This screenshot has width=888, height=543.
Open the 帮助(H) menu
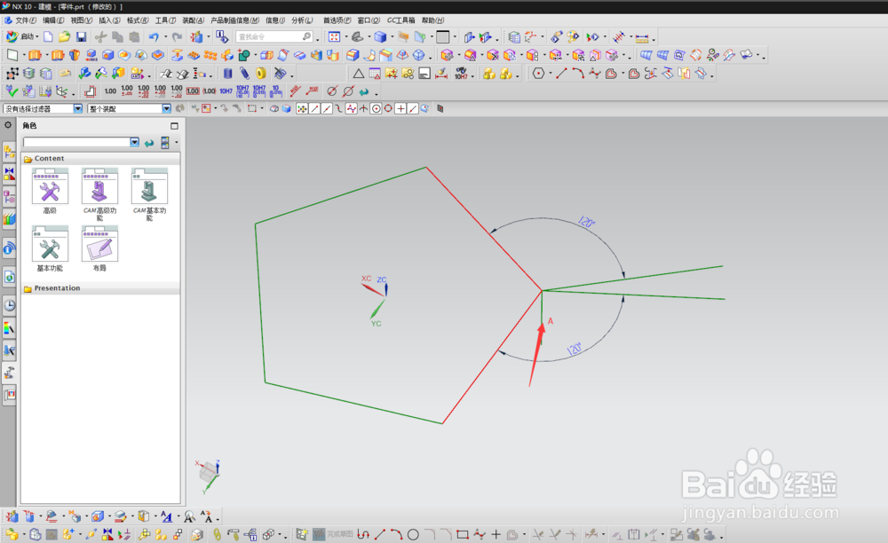(433, 20)
